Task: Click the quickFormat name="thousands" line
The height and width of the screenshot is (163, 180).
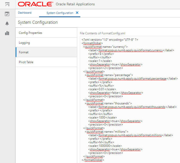Action: 108,103
